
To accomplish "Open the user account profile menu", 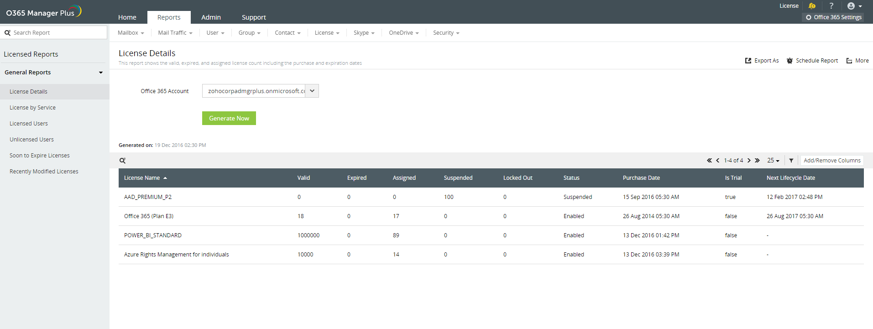I will coord(854,6).
